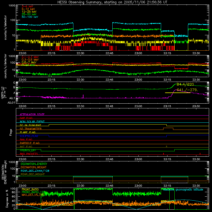The height and width of the screenshot is (212, 212).
Task: Click the "Absolute geomagnetic latitude" legend label
Action: point(183,189)
